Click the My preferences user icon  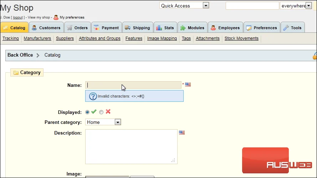(x=56, y=17)
